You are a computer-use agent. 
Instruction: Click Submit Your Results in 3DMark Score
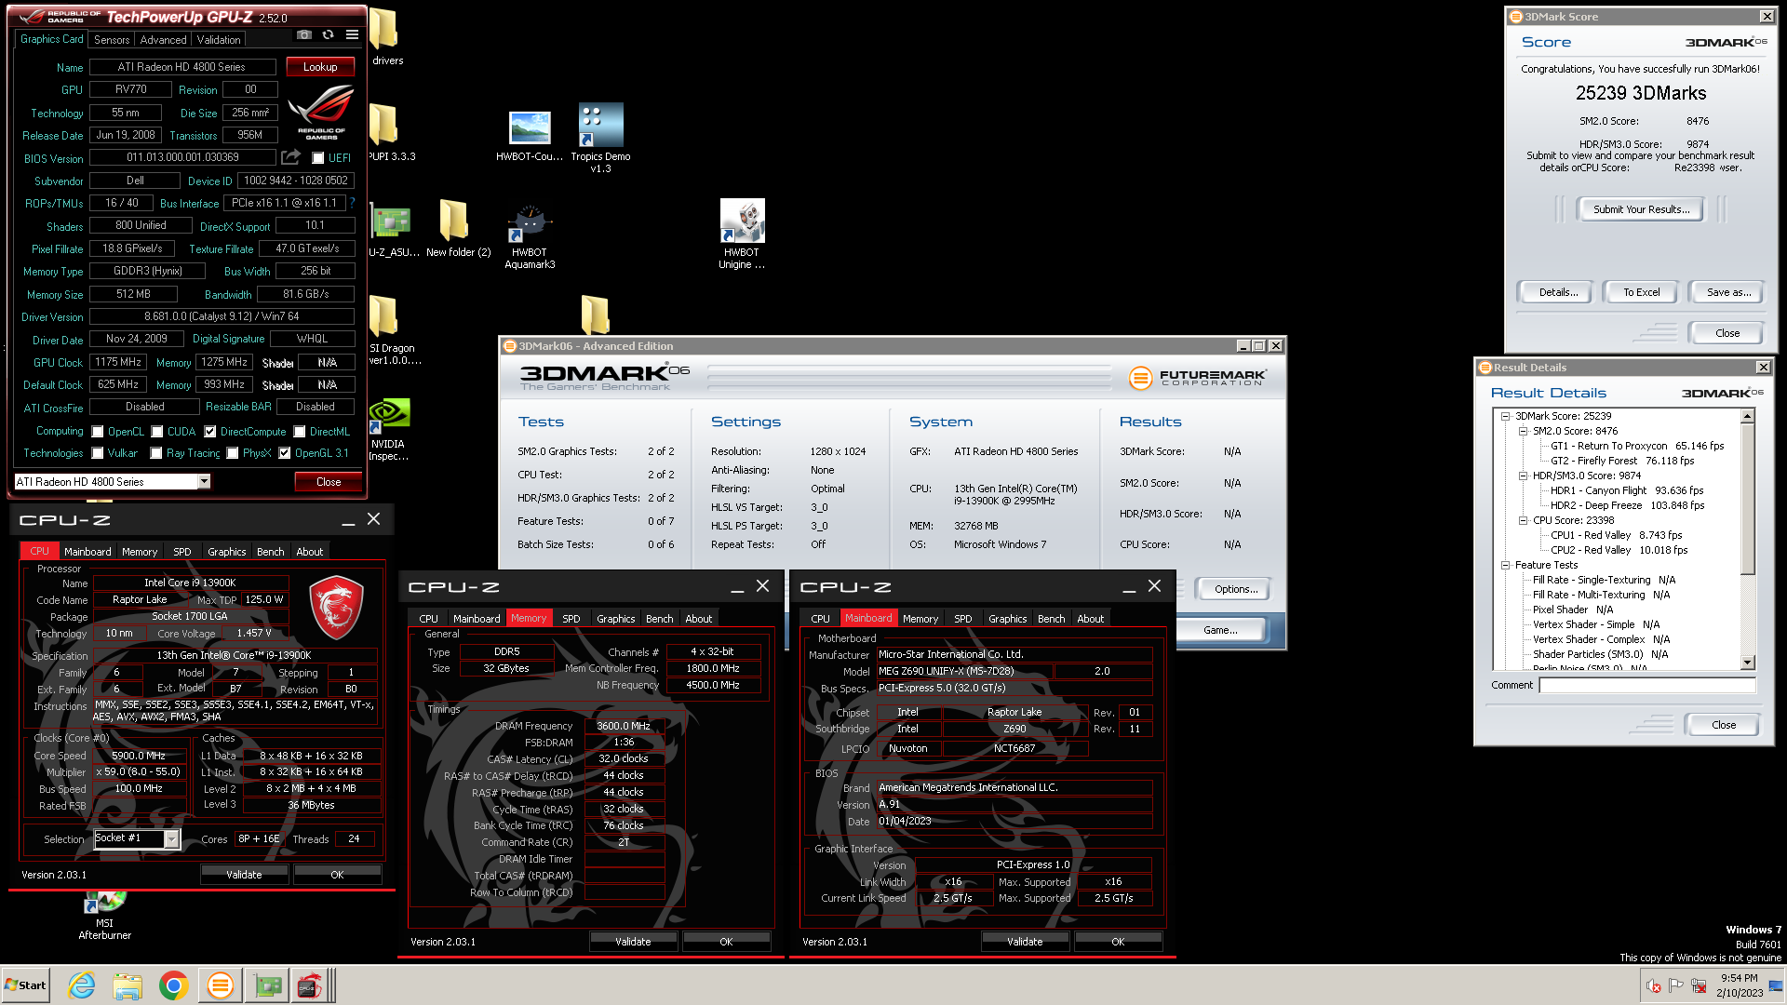[x=1641, y=209]
